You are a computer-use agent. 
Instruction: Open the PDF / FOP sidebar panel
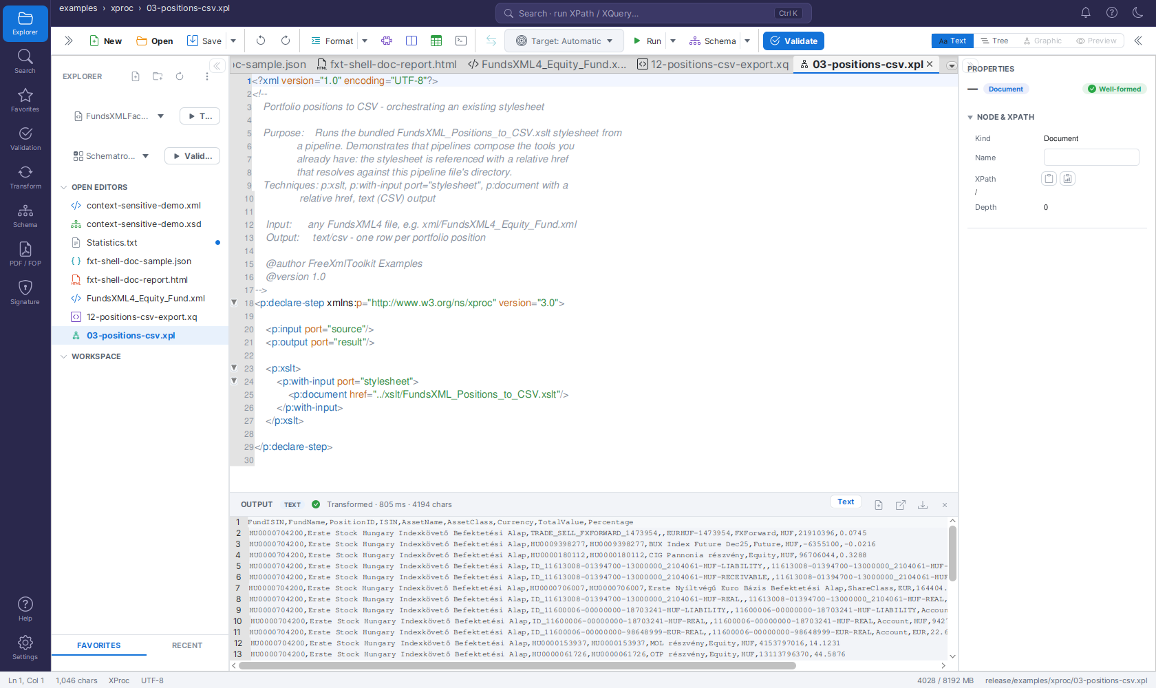[x=25, y=254]
